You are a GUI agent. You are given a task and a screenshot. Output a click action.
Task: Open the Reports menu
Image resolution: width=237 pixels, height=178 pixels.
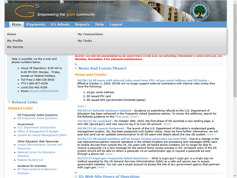pos(82,24)
